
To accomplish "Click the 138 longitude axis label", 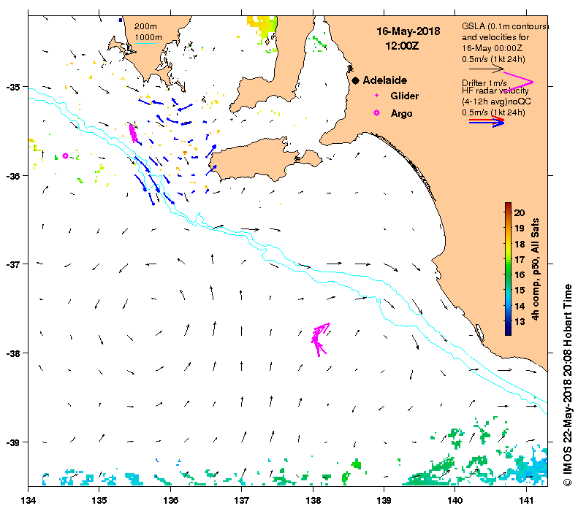I will pos(313,501).
